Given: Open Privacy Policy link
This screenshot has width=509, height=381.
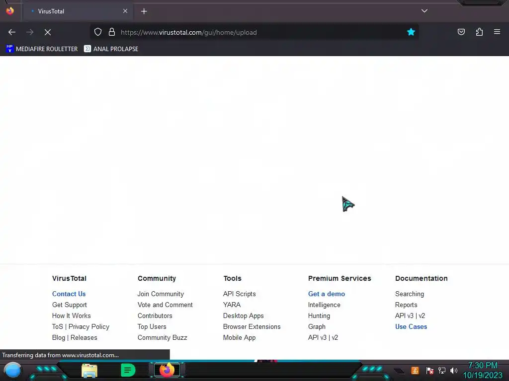Looking at the screenshot, I should (89, 326).
